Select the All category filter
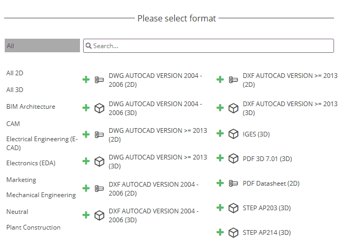 42,45
